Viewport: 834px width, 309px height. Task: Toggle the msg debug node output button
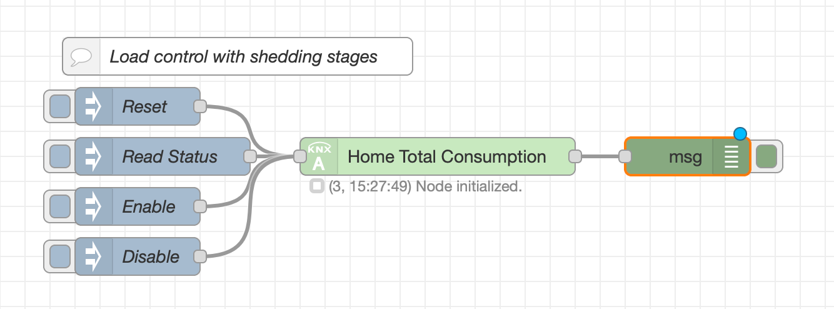766,156
